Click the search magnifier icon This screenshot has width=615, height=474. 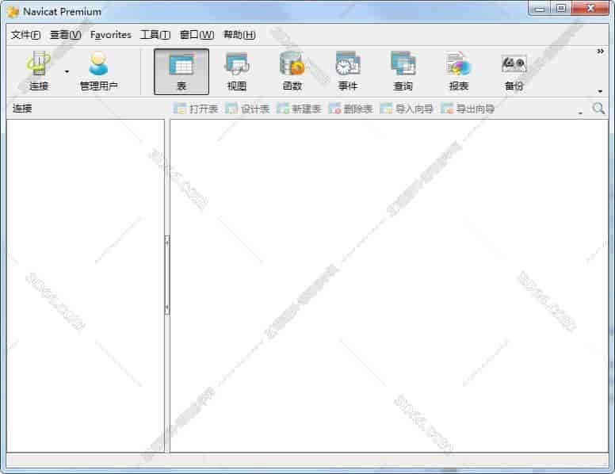(x=598, y=109)
